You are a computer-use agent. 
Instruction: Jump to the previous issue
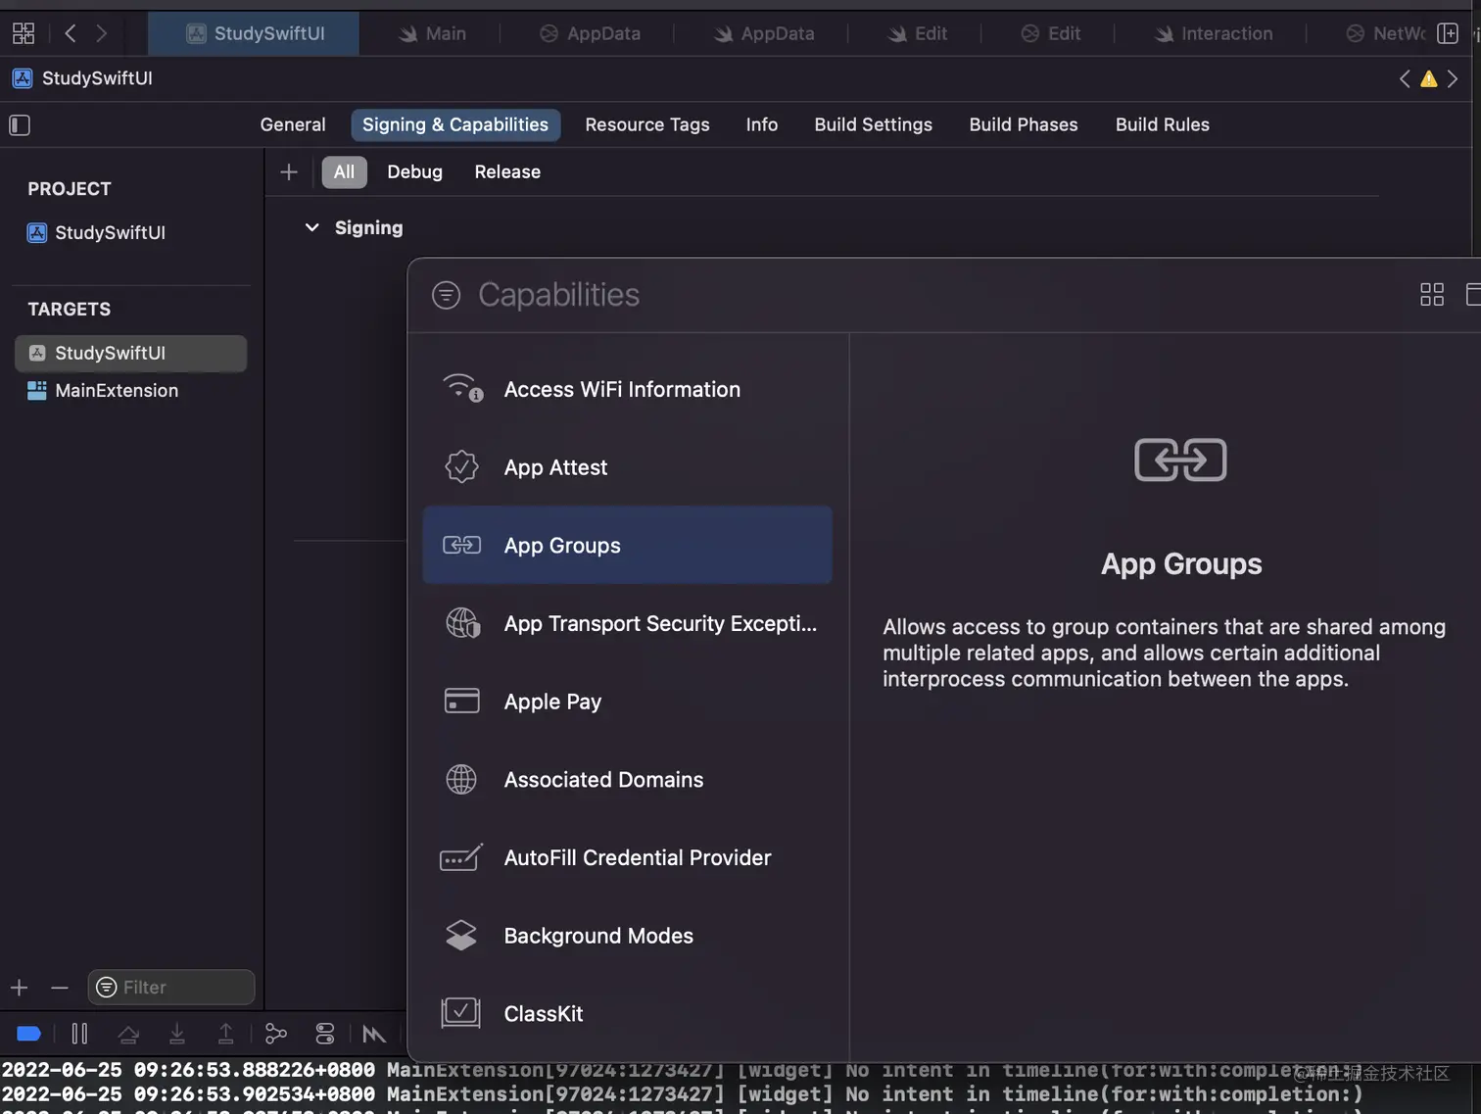1405,79
